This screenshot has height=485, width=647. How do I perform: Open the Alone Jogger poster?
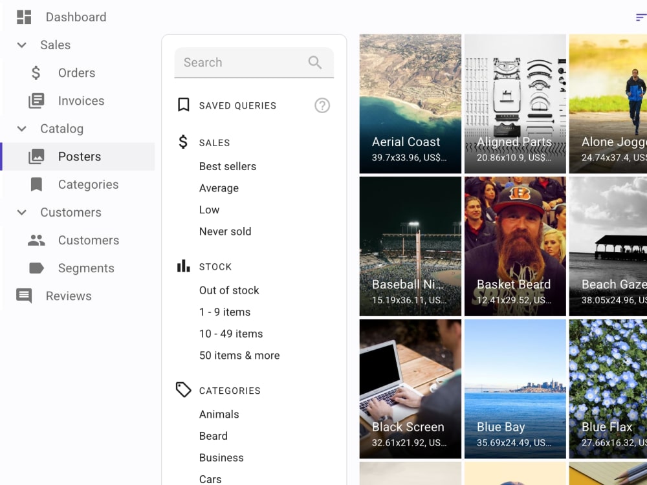click(608, 104)
